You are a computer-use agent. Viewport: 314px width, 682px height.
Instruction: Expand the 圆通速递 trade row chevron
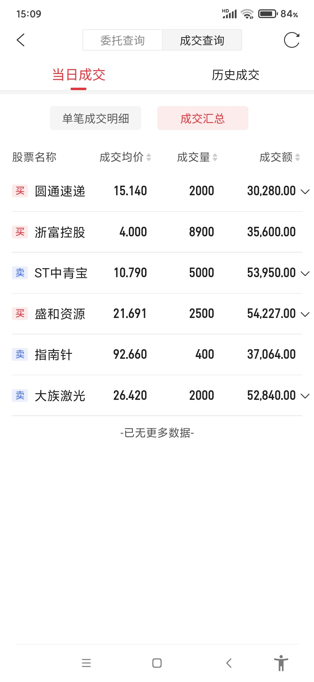(305, 191)
